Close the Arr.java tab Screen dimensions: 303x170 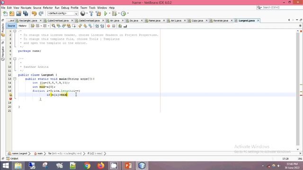tap(123, 20)
